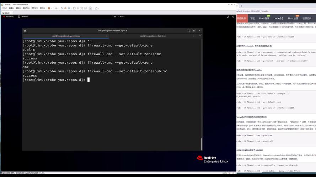This screenshot has width=316, height=177.
Task: Click the new tab icon in terminal header
Action: point(25,31)
